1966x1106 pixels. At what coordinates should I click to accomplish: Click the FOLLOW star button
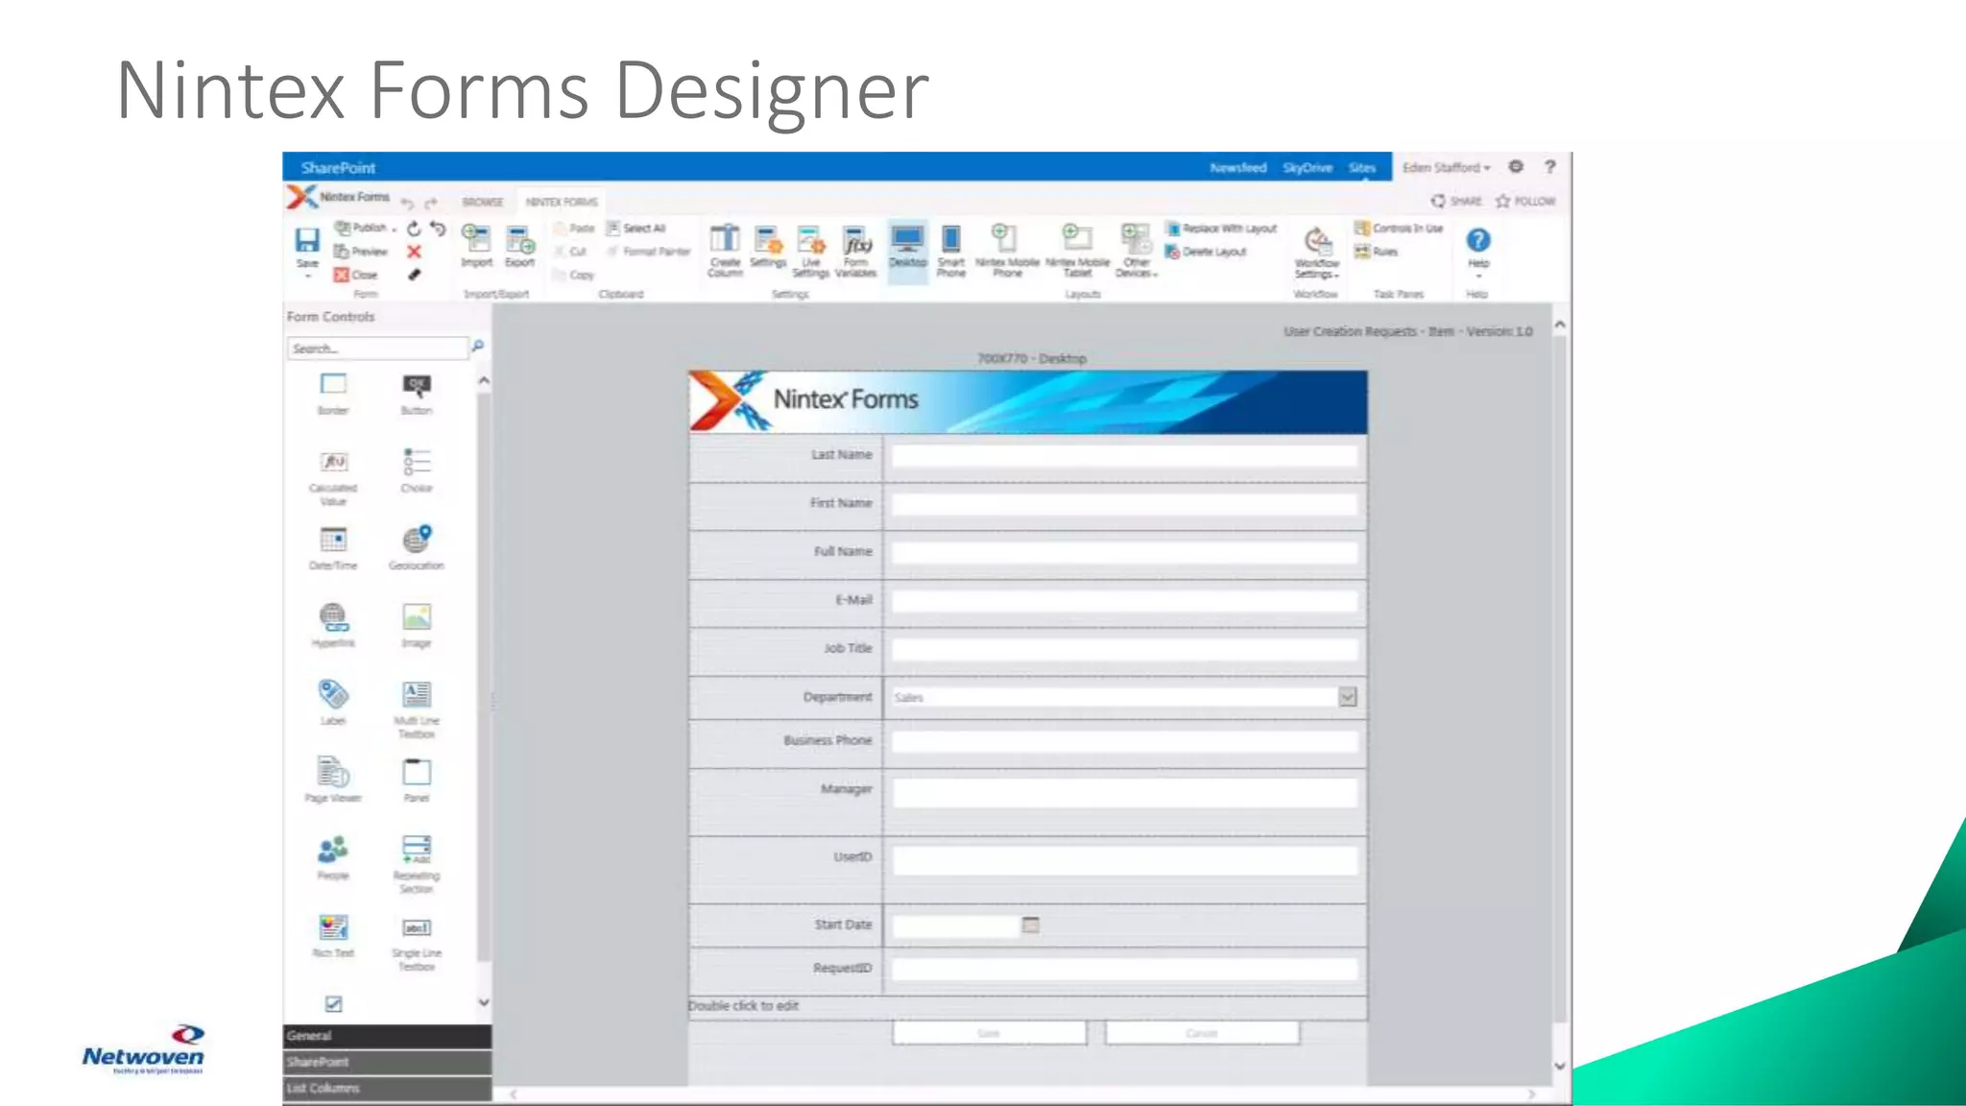pos(1524,201)
